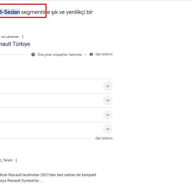Screen dimensions: 192x192
Task: Click 'Geri bildirim' next to the snippet info
Action: click(x=104, y=54)
